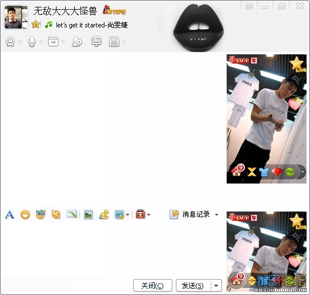The height and width of the screenshot is (295, 310).
Task: Open the smiley emoticon picker
Action: pos(25,214)
